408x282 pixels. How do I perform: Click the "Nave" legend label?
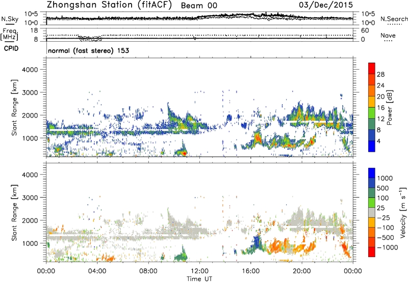(388, 35)
